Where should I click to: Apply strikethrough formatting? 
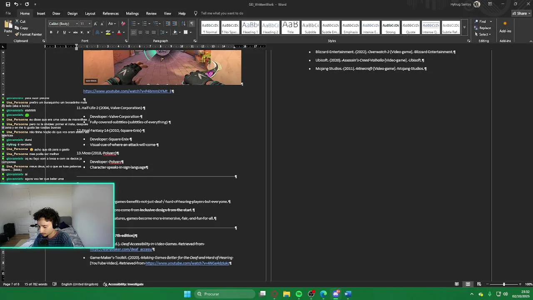(75, 32)
